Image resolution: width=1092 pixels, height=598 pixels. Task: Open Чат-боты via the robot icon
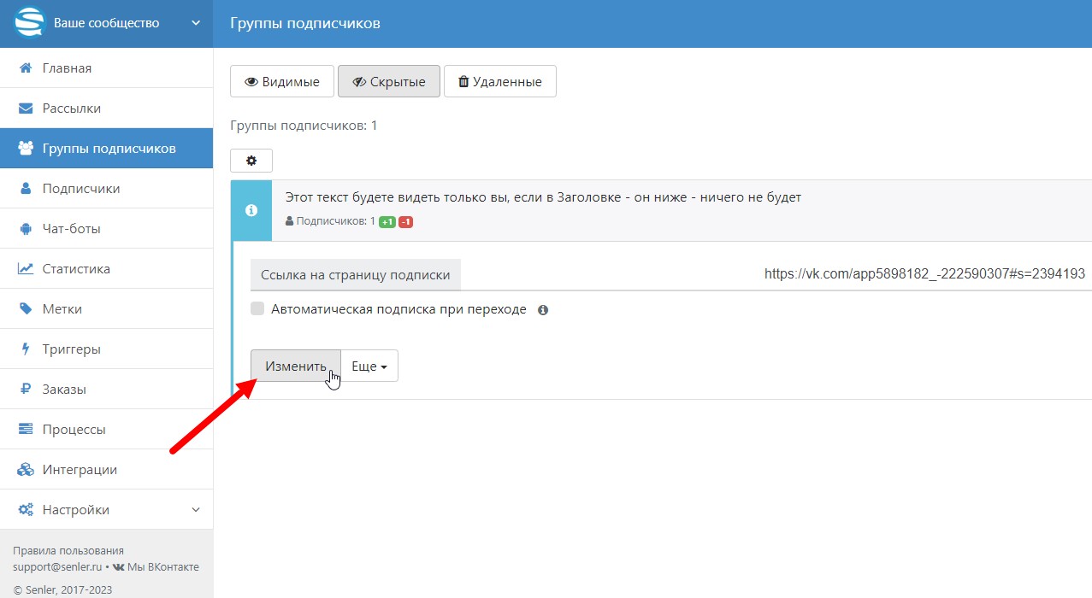(26, 229)
